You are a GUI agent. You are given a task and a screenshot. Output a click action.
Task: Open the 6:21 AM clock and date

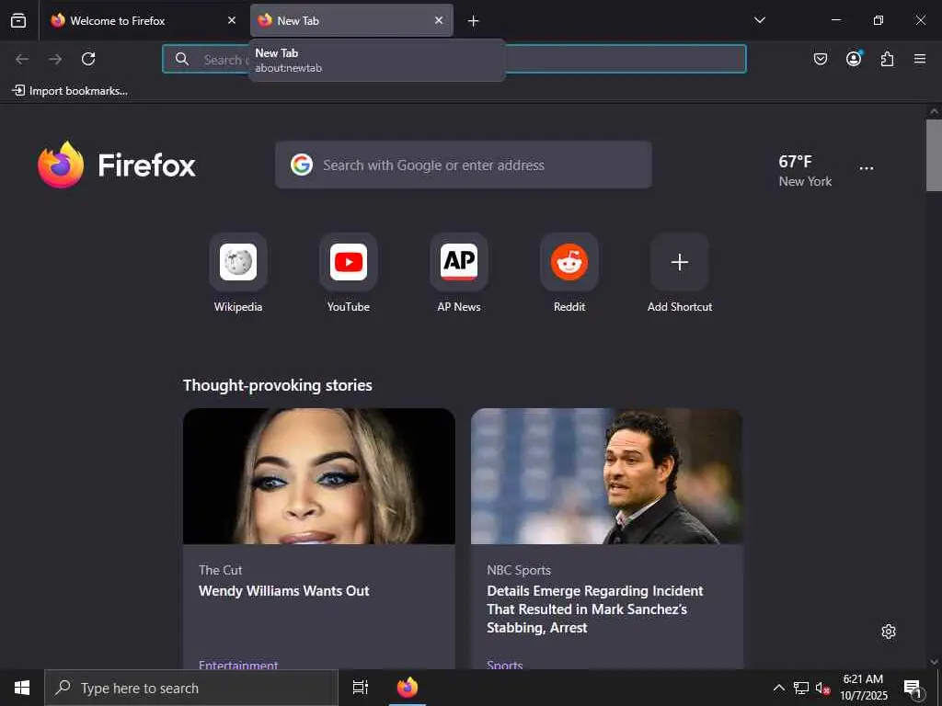click(863, 688)
